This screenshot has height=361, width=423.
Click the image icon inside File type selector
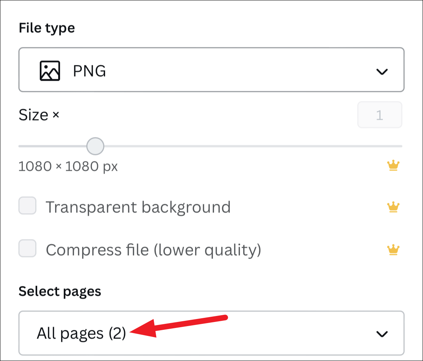point(50,70)
